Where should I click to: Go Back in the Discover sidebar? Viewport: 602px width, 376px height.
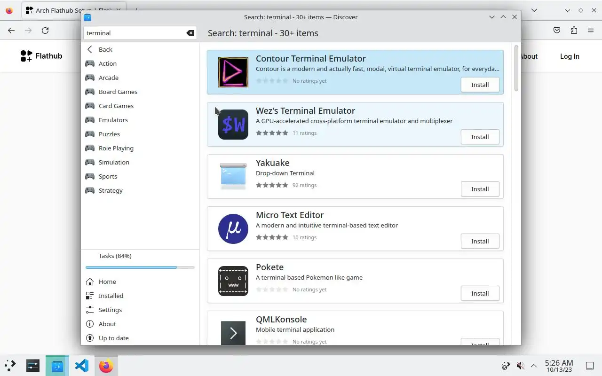140,49
